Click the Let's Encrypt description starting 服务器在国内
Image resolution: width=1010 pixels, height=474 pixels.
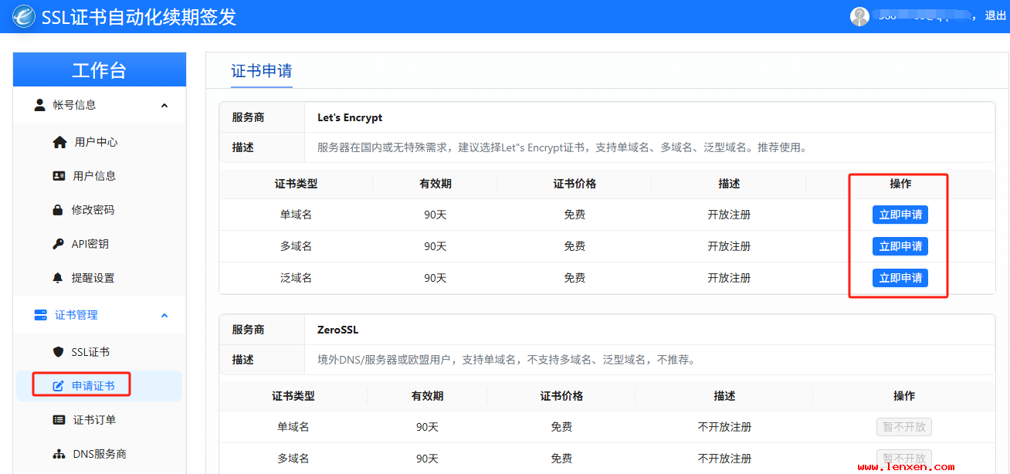pyautogui.click(x=562, y=147)
